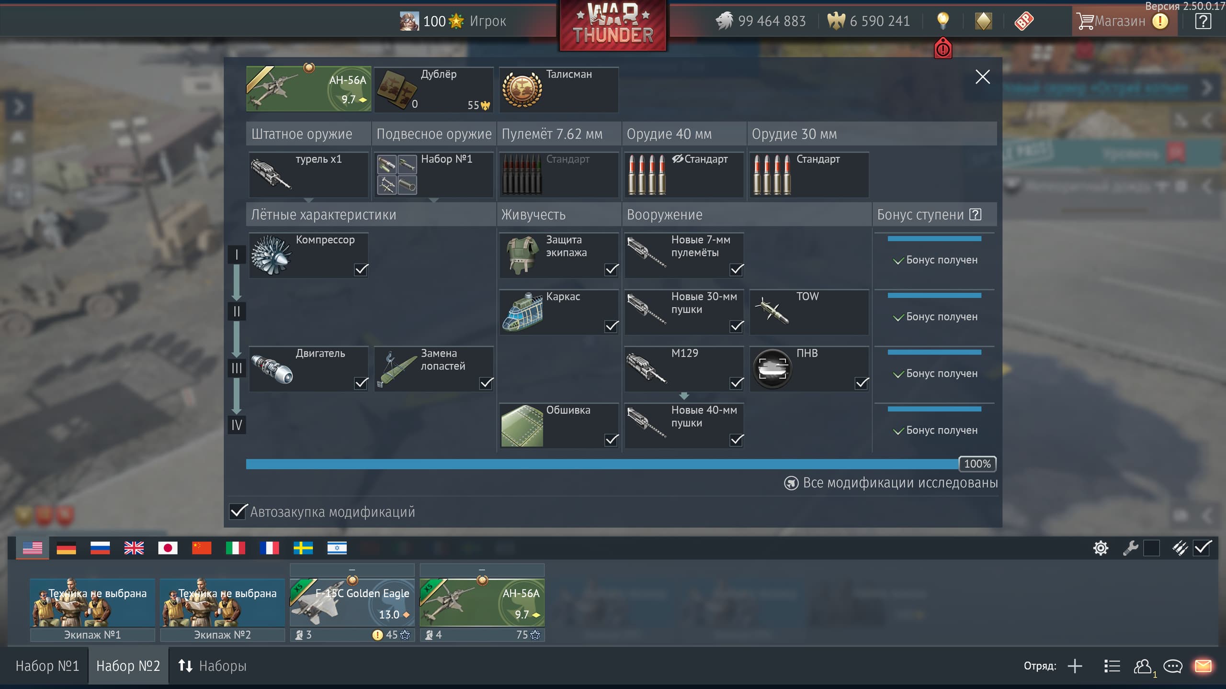Select the F-15C Golden Eagle crew slot
This screenshot has width=1226, height=689.
(x=352, y=603)
